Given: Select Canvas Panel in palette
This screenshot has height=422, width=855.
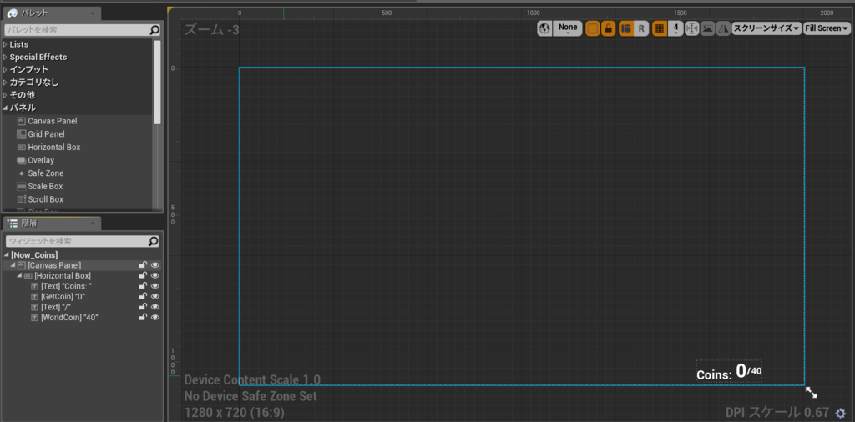Looking at the screenshot, I should click(x=53, y=121).
